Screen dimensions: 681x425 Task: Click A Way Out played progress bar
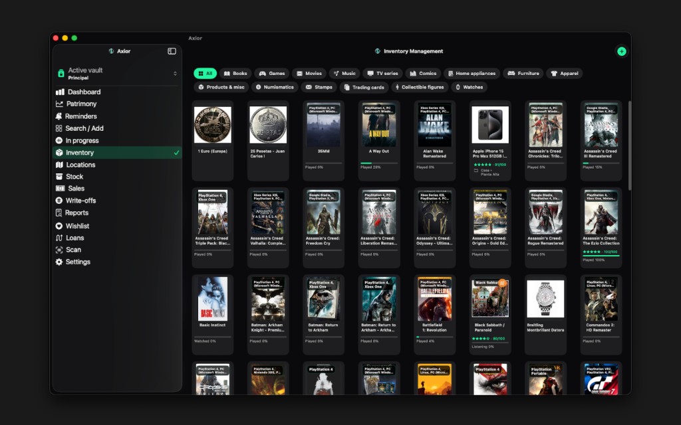pyautogui.click(x=379, y=163)
